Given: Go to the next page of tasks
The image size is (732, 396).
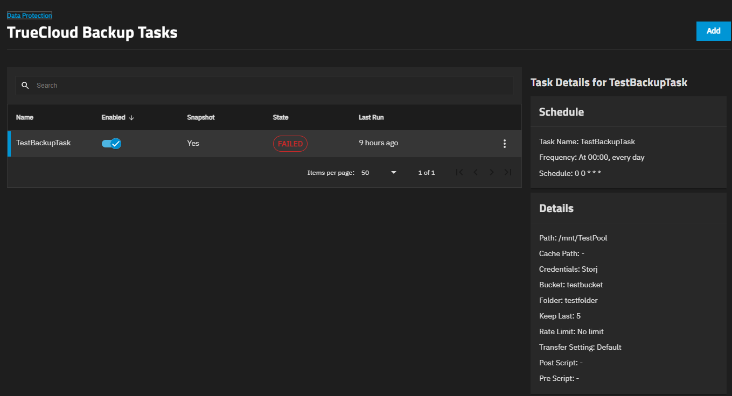Looking at the screenshot, I should (x=492, y=173).
